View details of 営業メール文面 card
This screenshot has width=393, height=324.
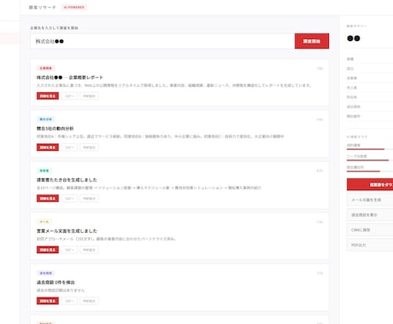pos(48,250)
